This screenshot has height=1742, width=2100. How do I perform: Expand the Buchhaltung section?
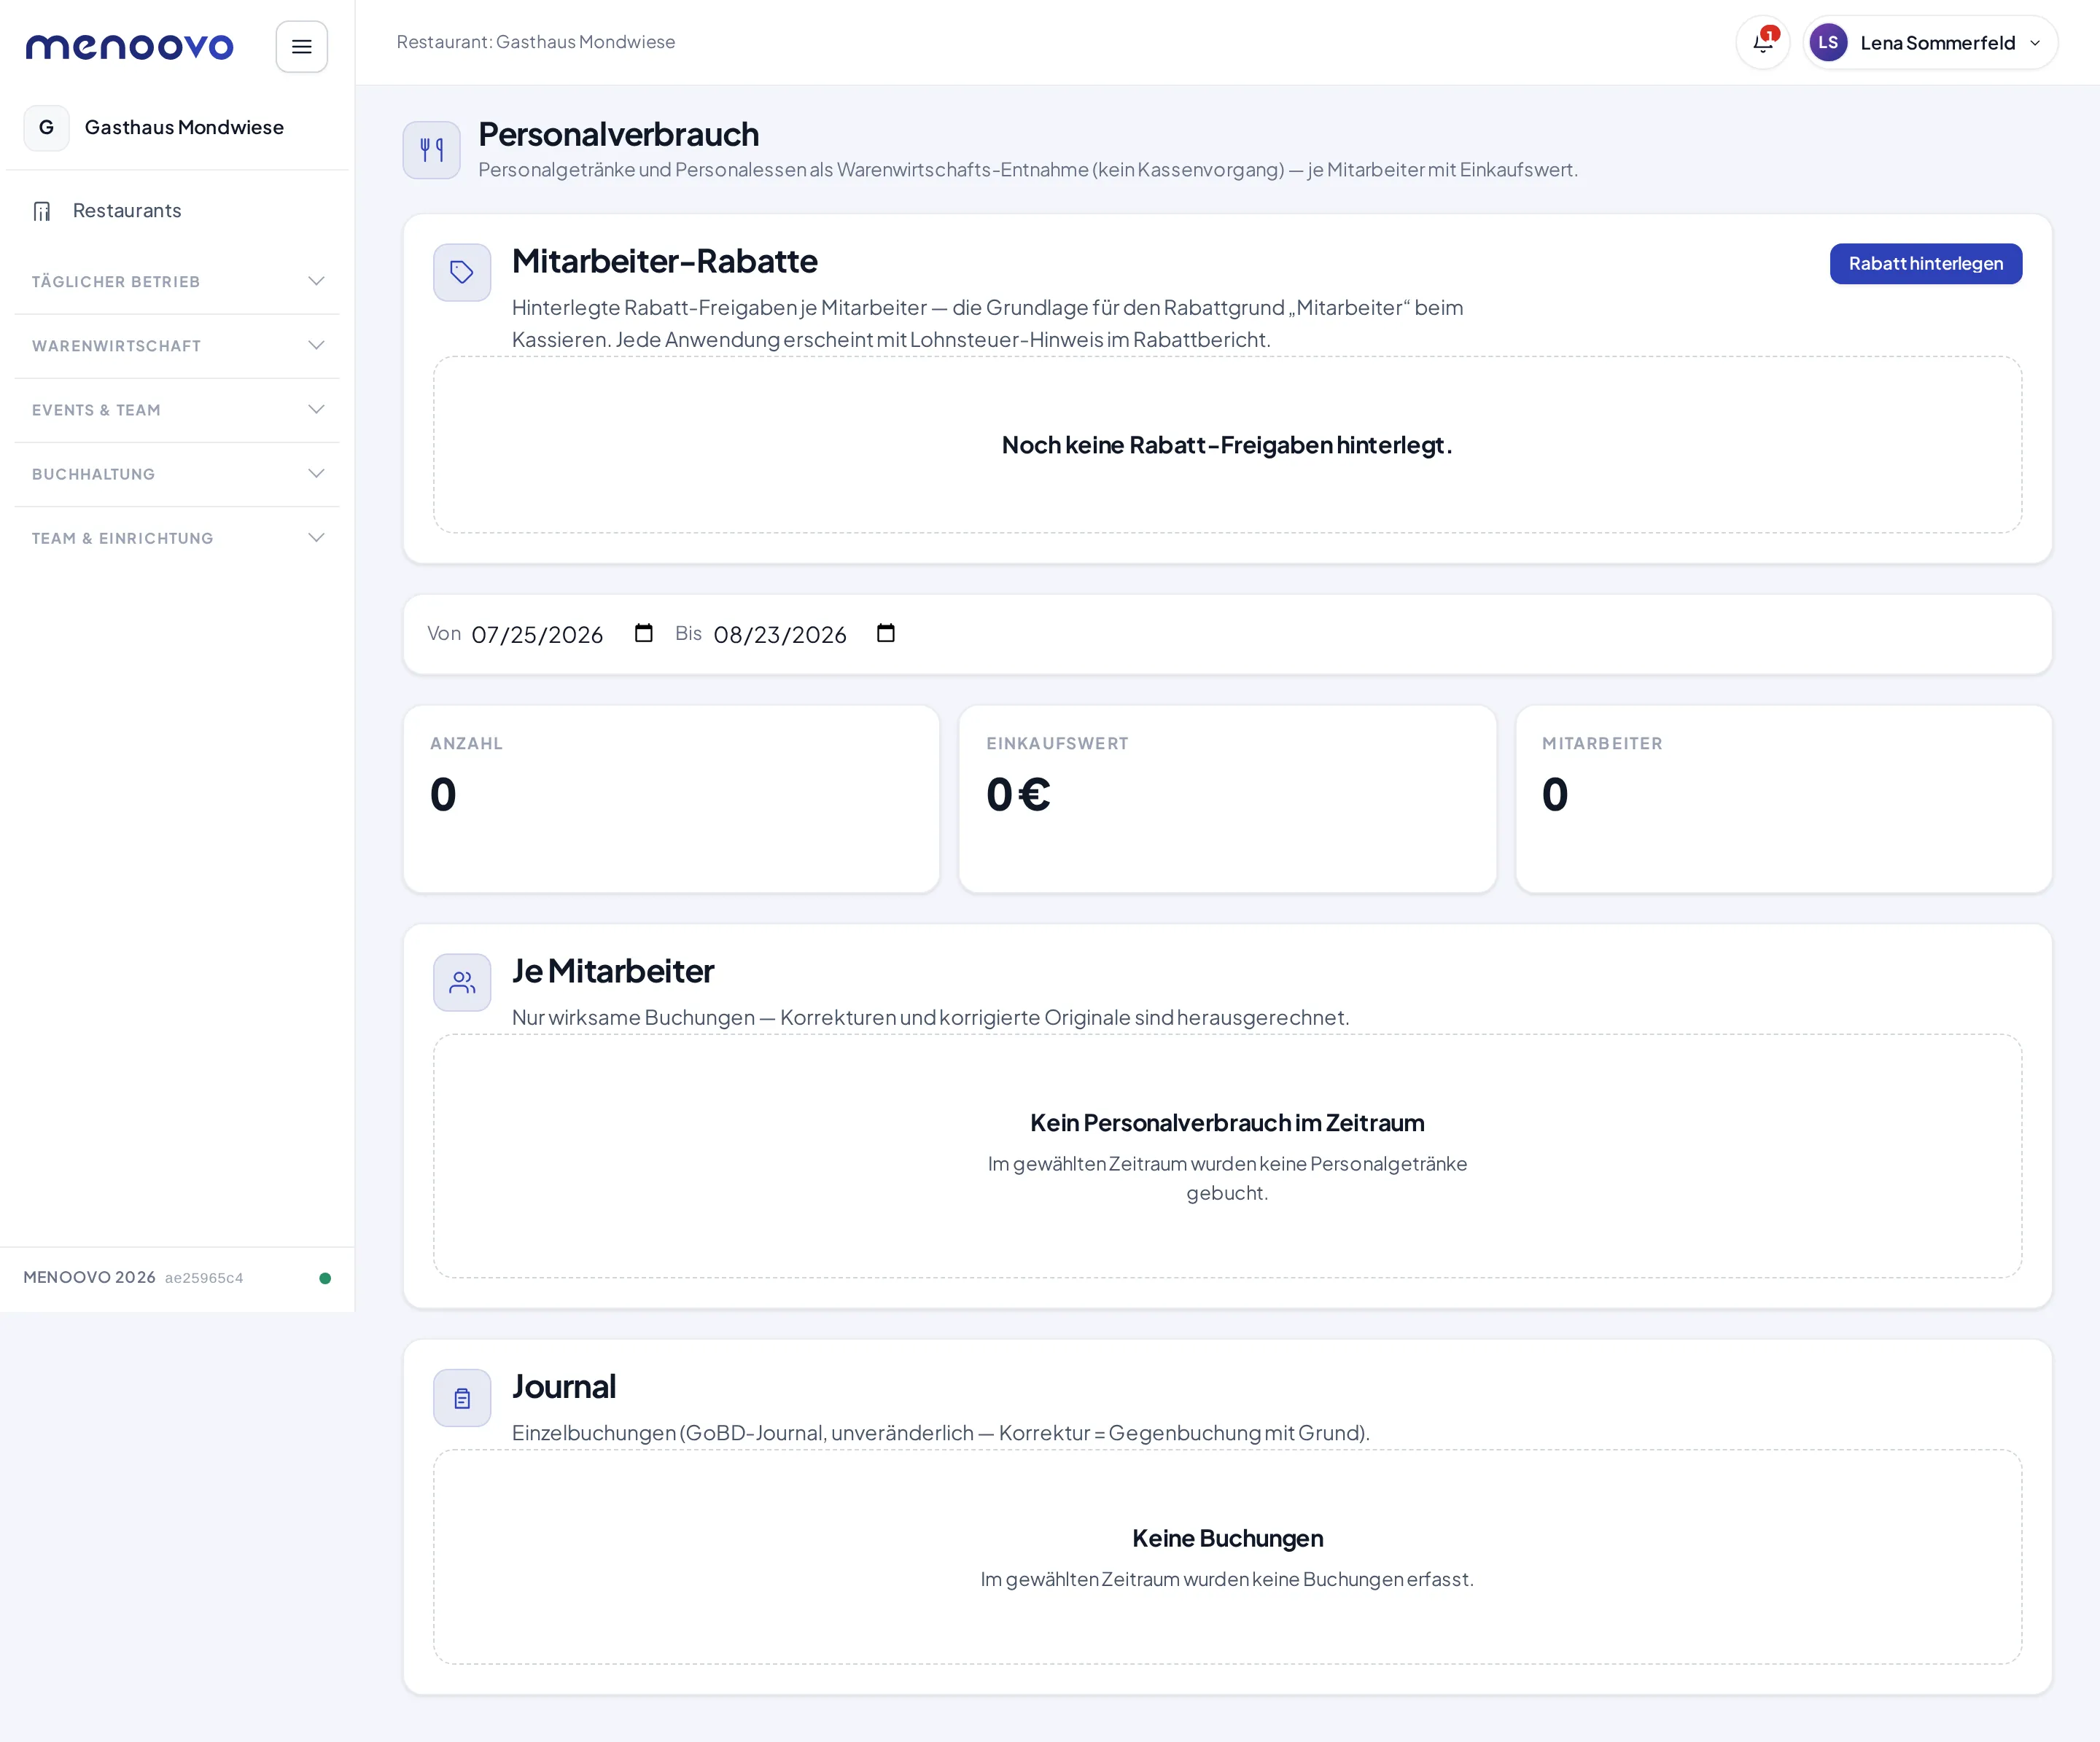coord(177,474)
